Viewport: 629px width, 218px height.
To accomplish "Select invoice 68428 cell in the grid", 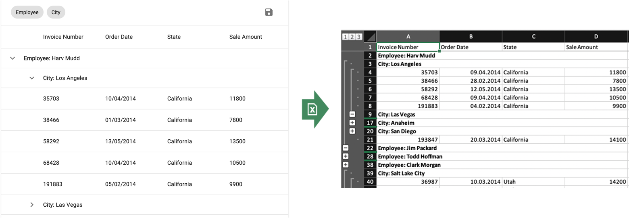I will point(51,163).
